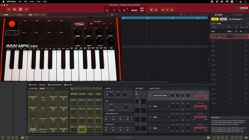The height and width of the screenshot is (140, 249).
Task: Click the Level knob for sample layer 1
Action: [x=183, y=96]
